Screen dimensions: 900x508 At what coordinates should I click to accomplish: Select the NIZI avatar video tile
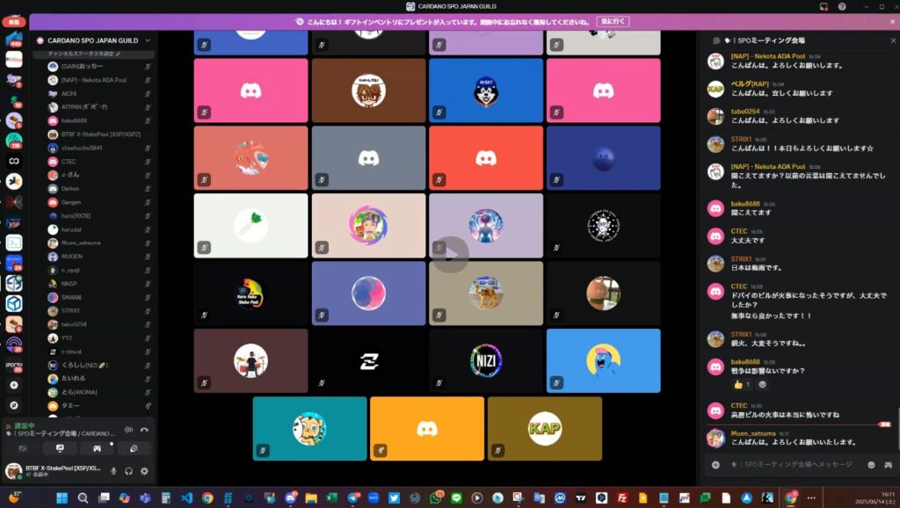point(485,360)
